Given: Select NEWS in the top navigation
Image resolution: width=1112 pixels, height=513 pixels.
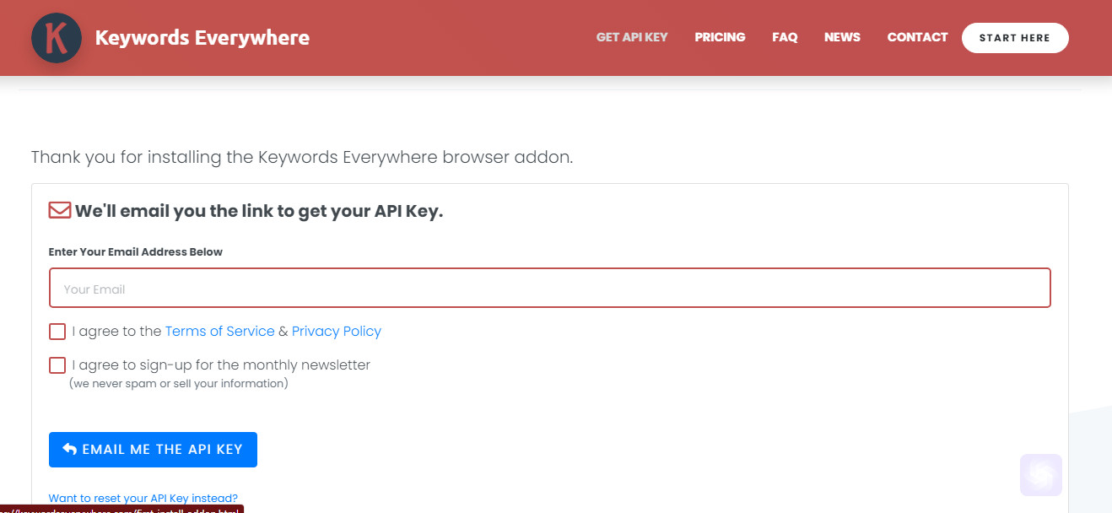Looking at the screenshot, I should [842, 37].
